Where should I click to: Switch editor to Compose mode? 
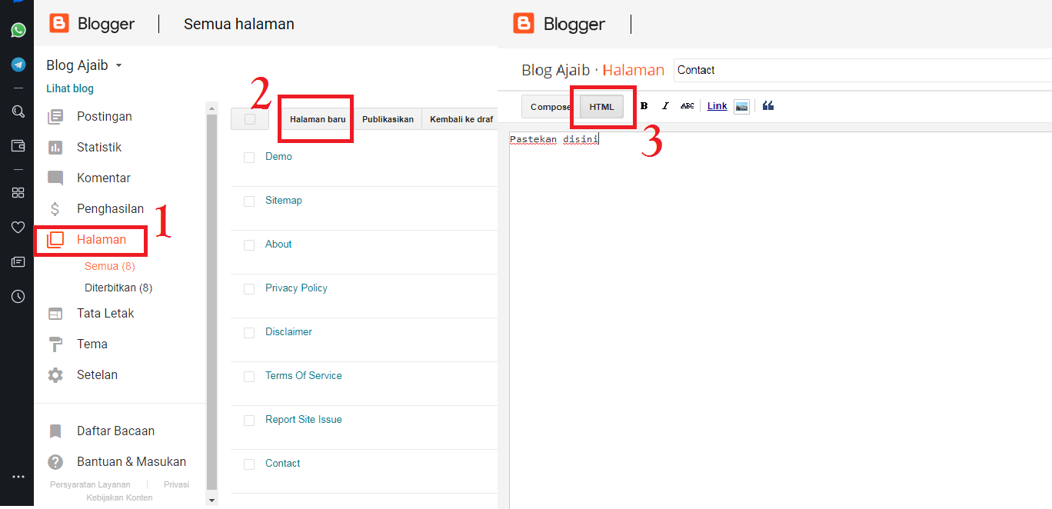[x=551, y=107]
